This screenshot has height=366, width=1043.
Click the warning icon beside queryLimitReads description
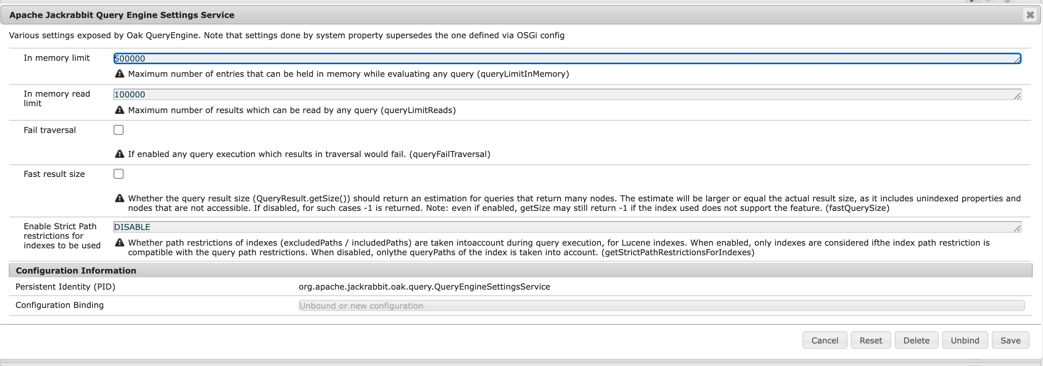tap(119, 110)
